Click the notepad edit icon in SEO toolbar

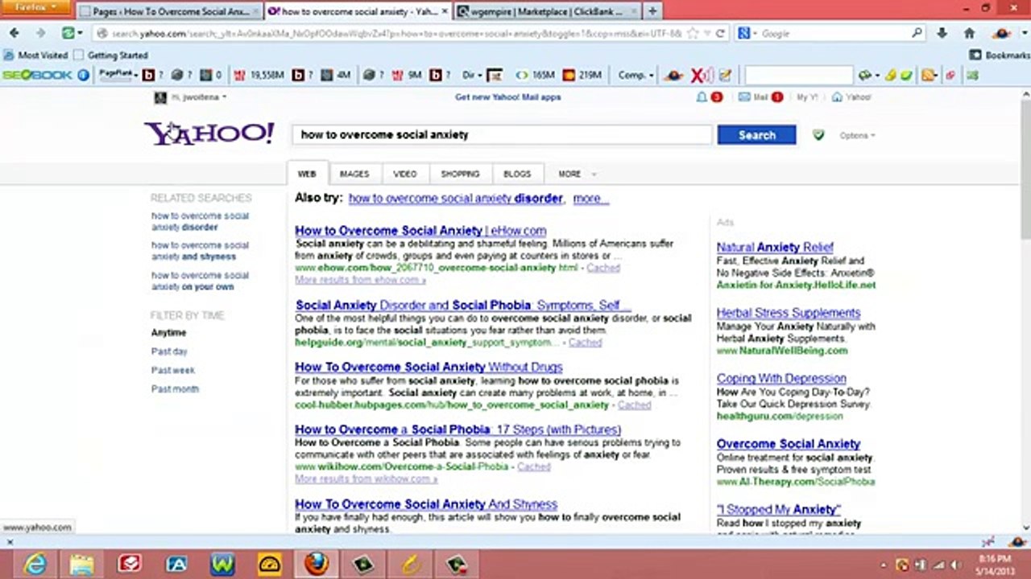(725, 75)
